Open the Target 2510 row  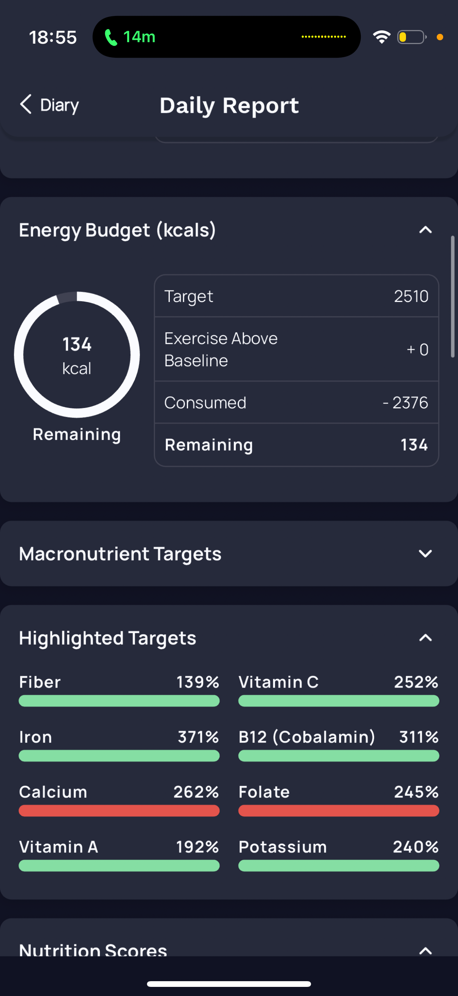[297, 296]
